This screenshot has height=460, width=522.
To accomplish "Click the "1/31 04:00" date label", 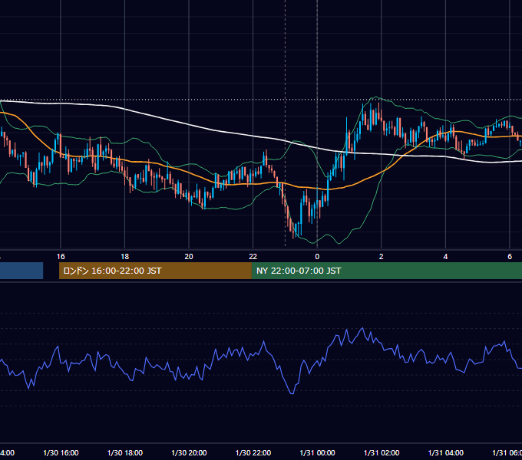I will [x=446, y=452].
